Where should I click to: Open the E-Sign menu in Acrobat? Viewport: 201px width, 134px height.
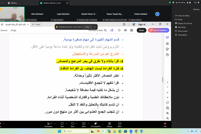(x=13, y=30)
